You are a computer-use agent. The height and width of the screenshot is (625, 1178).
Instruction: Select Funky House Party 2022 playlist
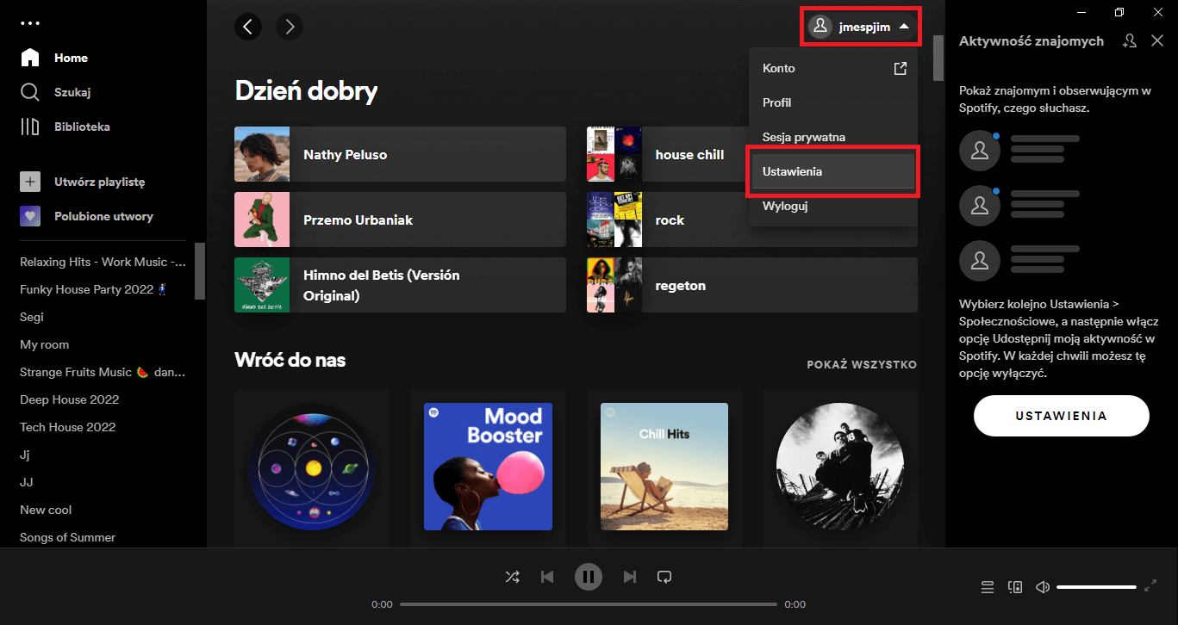point(93,289)
